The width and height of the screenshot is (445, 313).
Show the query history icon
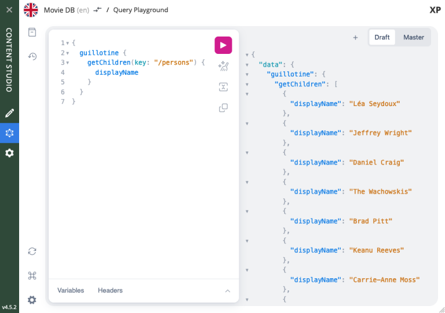[x=32, y=56]
